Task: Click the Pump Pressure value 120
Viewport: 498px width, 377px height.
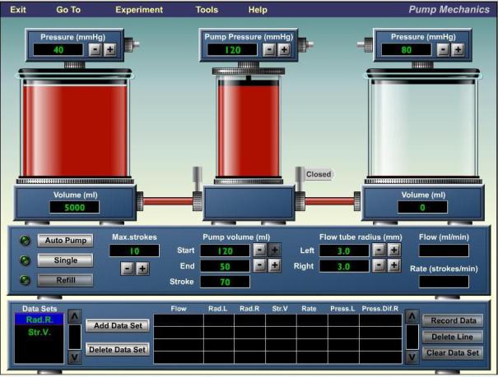Action: 232,50
